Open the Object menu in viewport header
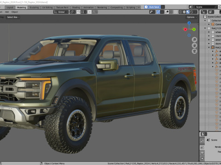 coord(15,12)
